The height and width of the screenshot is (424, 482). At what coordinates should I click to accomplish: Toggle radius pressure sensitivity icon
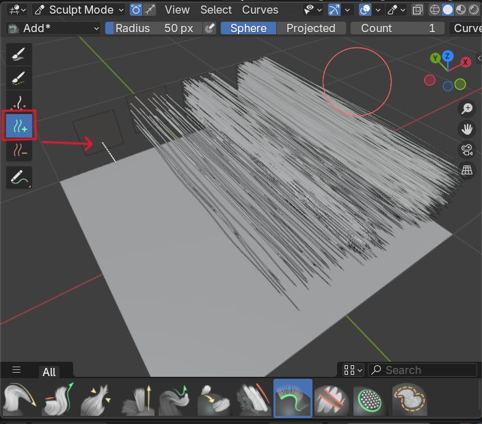coord(210,28)
